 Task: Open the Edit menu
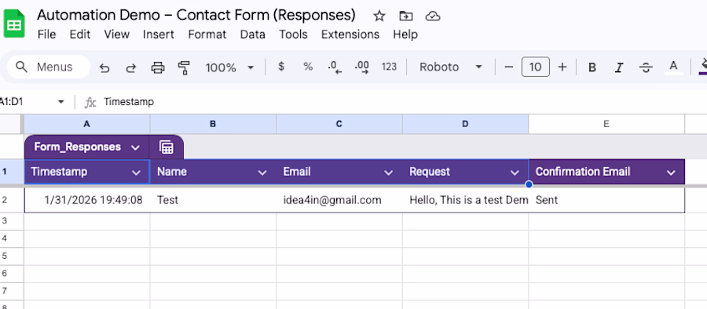coord(80,35)
